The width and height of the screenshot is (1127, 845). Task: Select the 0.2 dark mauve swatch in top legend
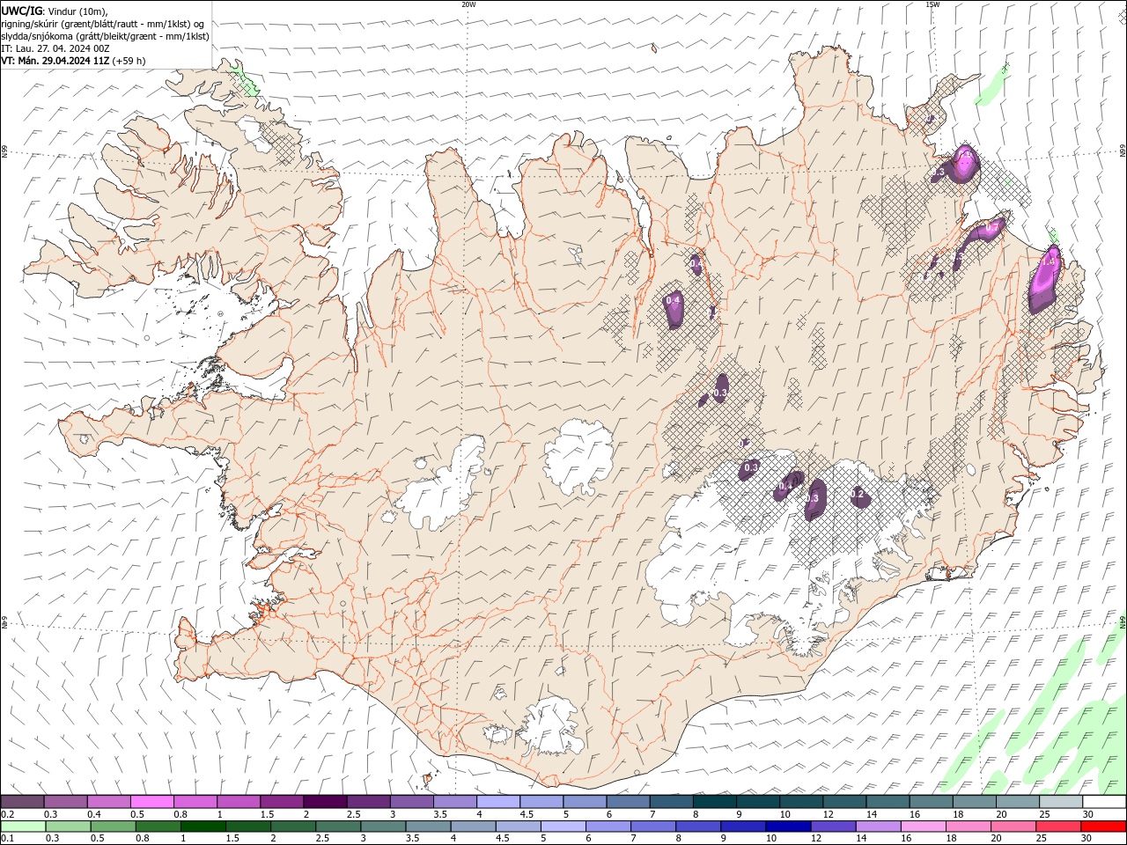22,802
